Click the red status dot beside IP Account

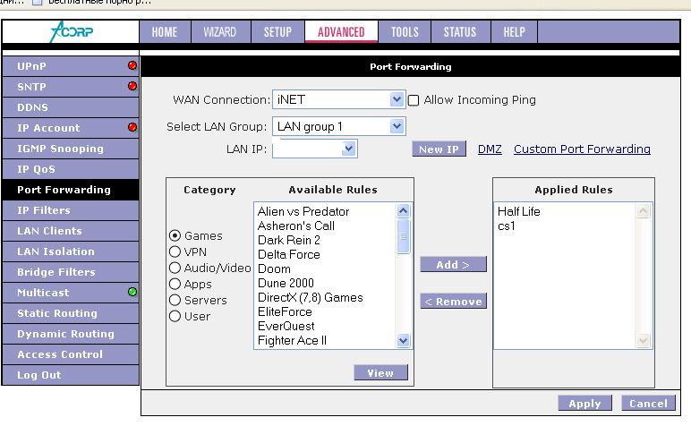coord(132,128)
